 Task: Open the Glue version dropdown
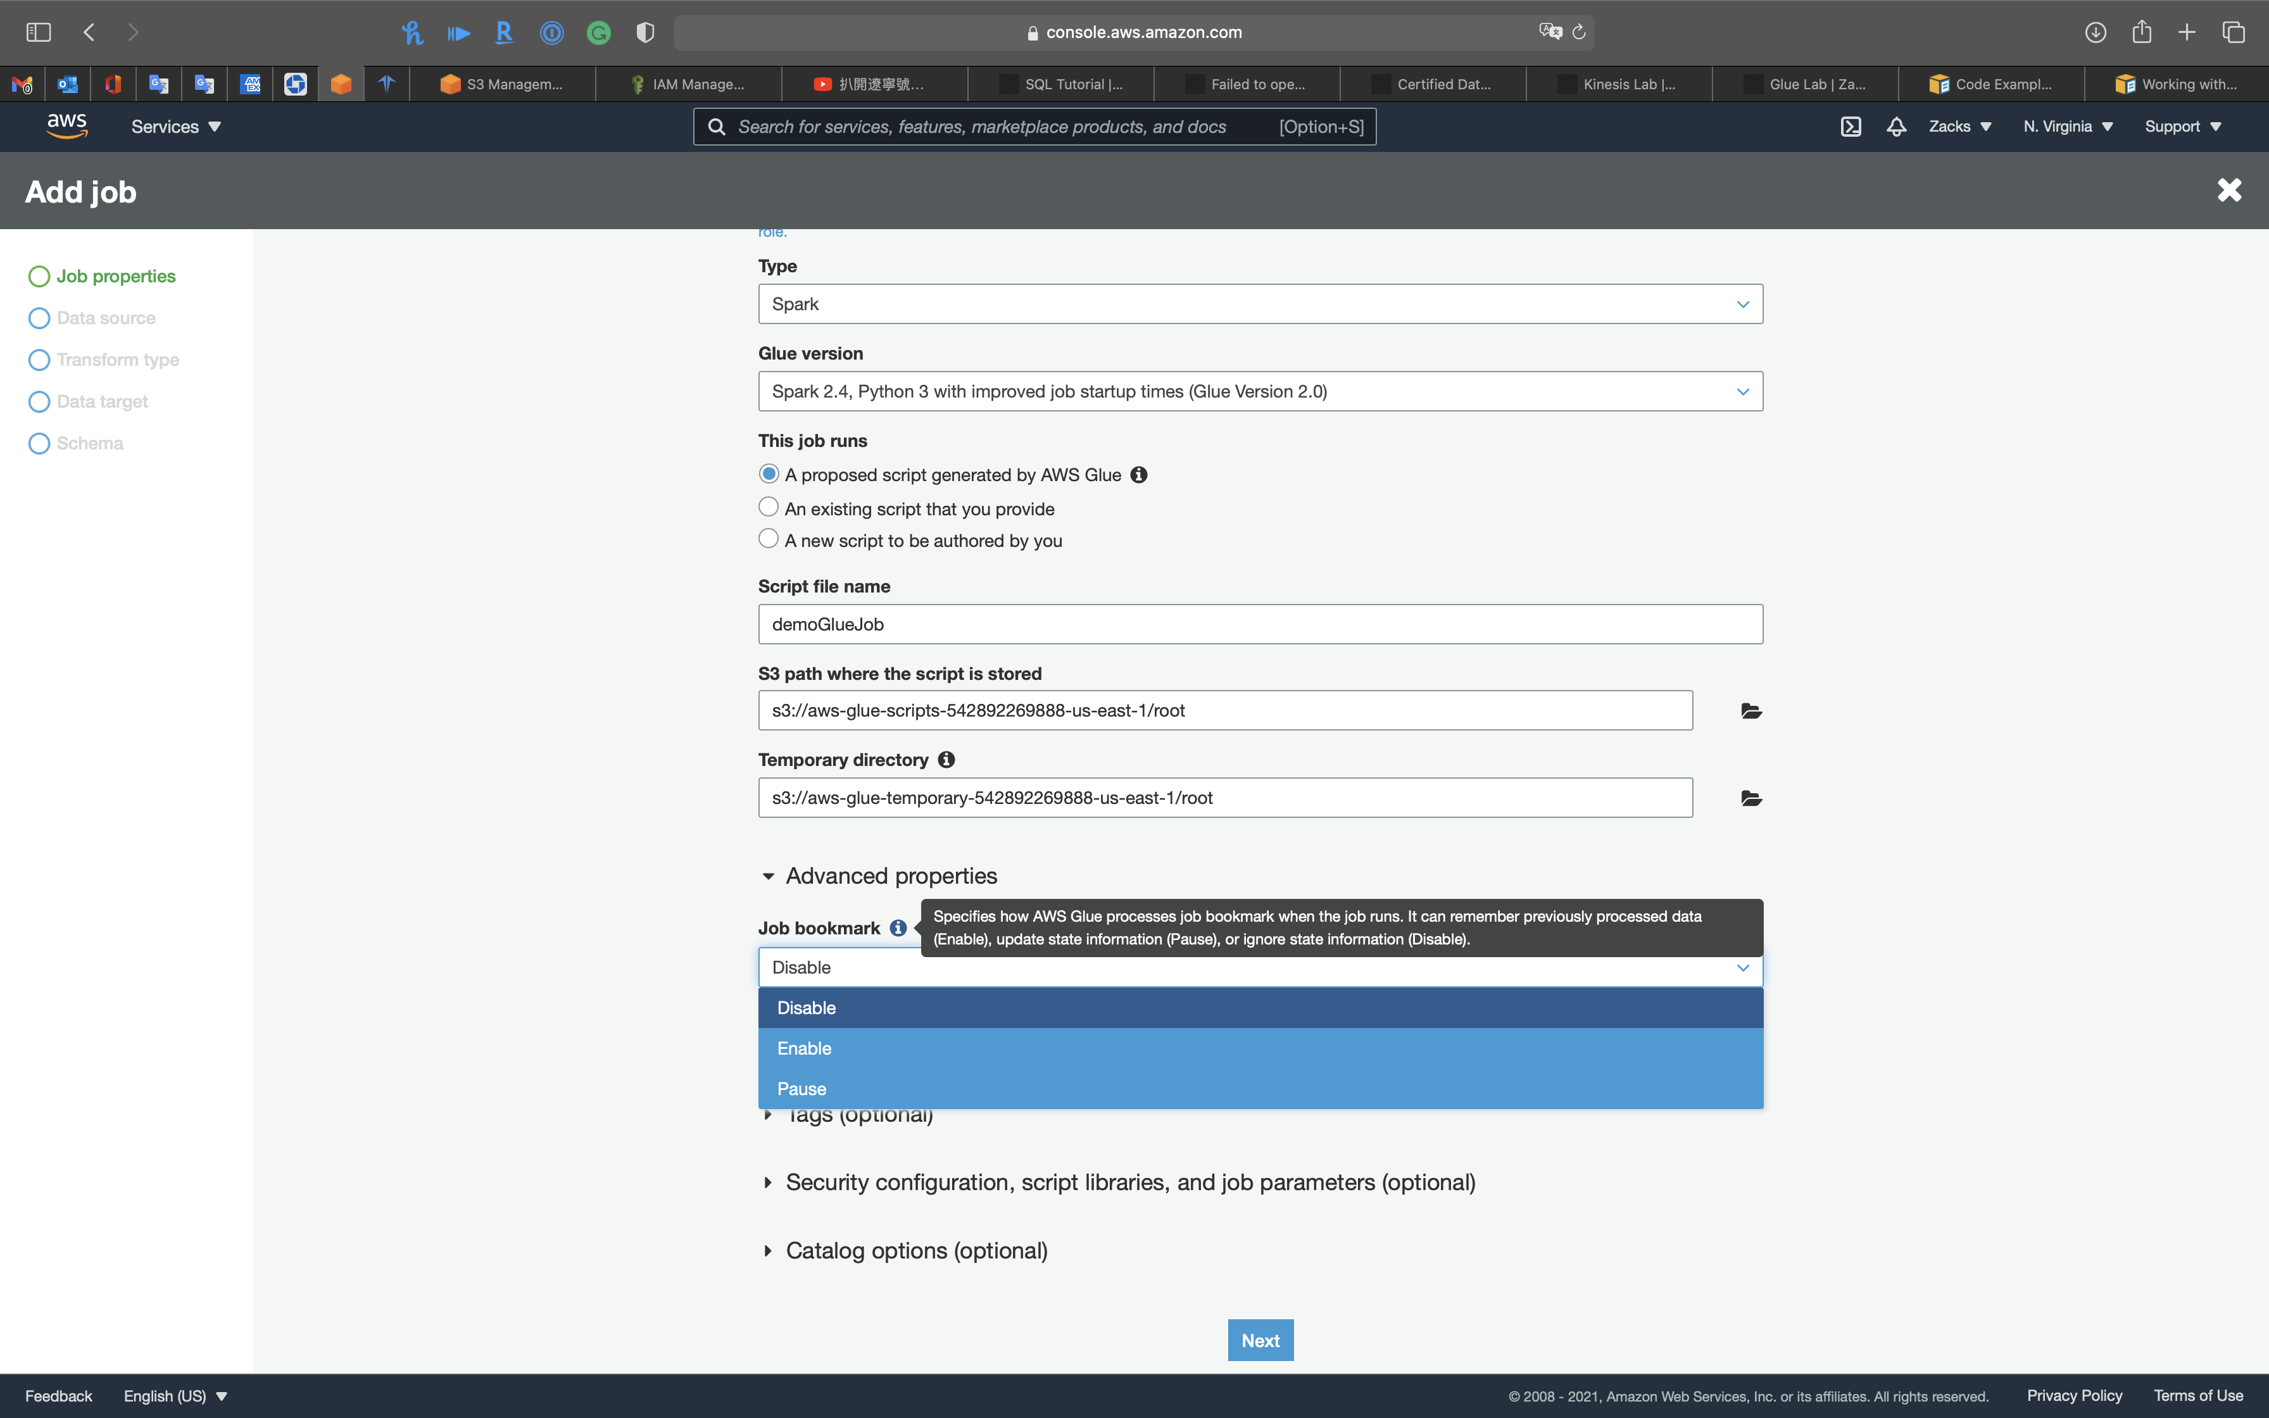pyautogui.click(x=1259, y=391)
